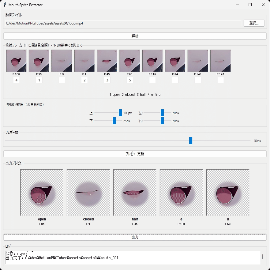
Task: Click the 下 bottom crop slider handle
Action: (114, 121)
